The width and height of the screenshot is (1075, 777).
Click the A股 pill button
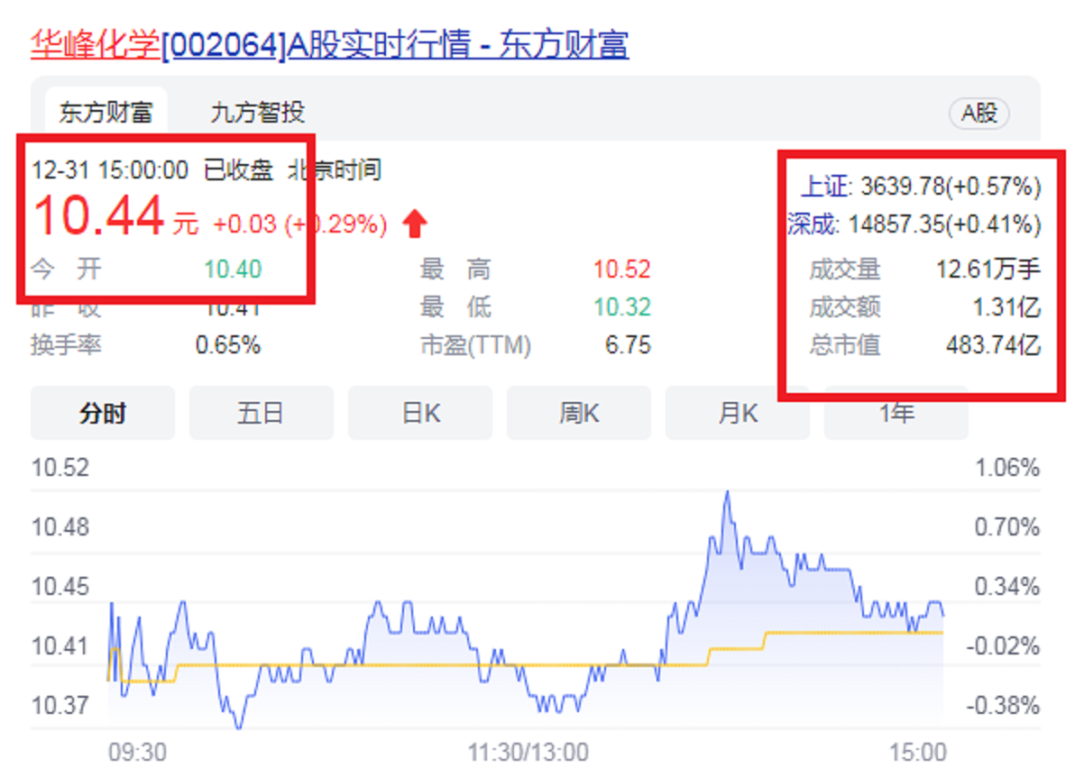(x=979, y=113)
